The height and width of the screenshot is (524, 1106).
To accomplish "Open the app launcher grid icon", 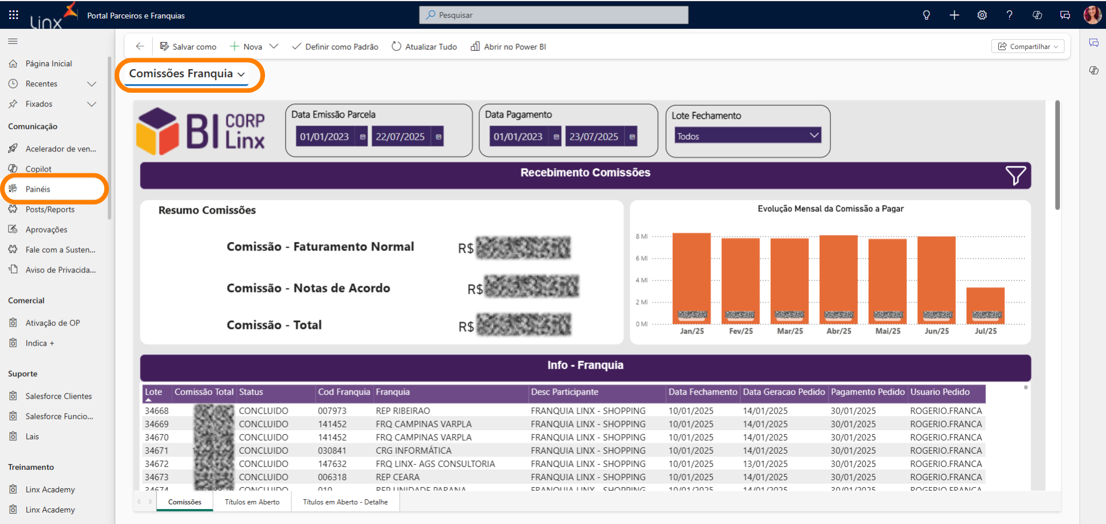I will point(13,15).
